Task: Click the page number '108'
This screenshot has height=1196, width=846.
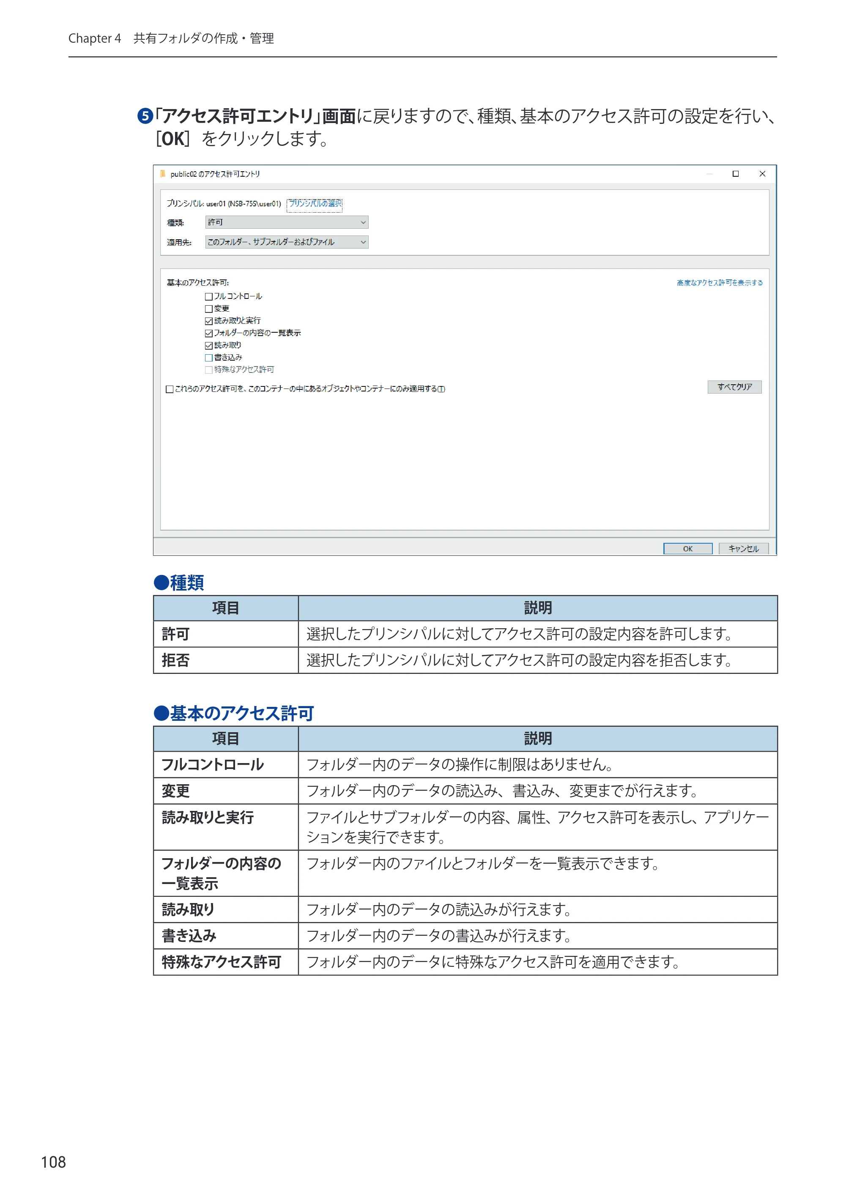Action: (x=53, y=1162)
